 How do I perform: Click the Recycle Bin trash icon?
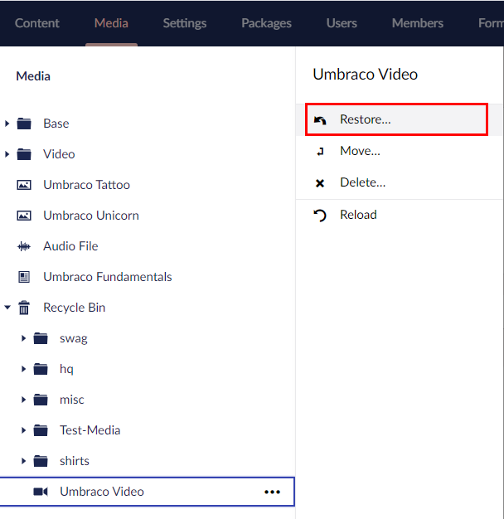pos(24,308)
